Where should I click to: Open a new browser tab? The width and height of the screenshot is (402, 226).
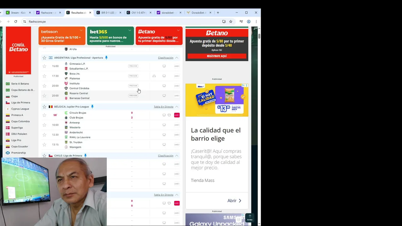(218, 13)
